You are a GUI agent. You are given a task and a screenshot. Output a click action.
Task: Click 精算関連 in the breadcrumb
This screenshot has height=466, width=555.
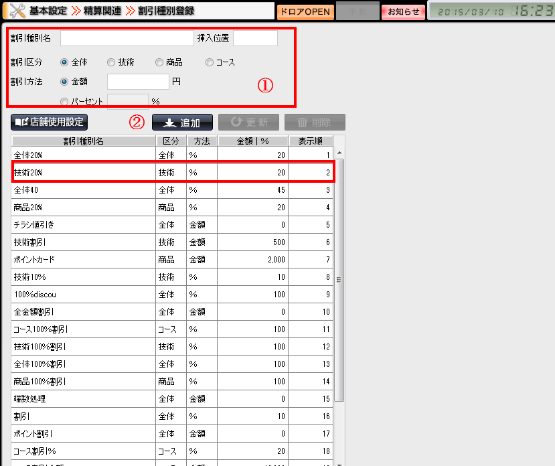(x=102, y=11)
